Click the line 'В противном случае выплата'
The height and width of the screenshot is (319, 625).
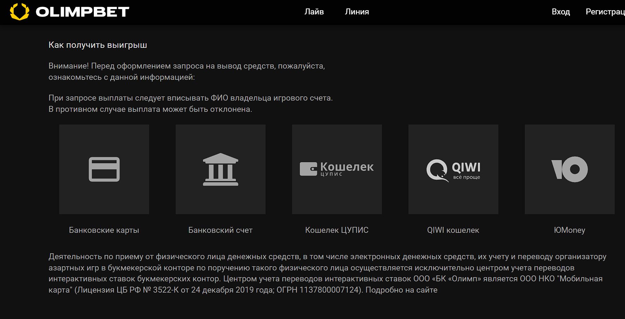pyautogui.click(x=150, y=109)
